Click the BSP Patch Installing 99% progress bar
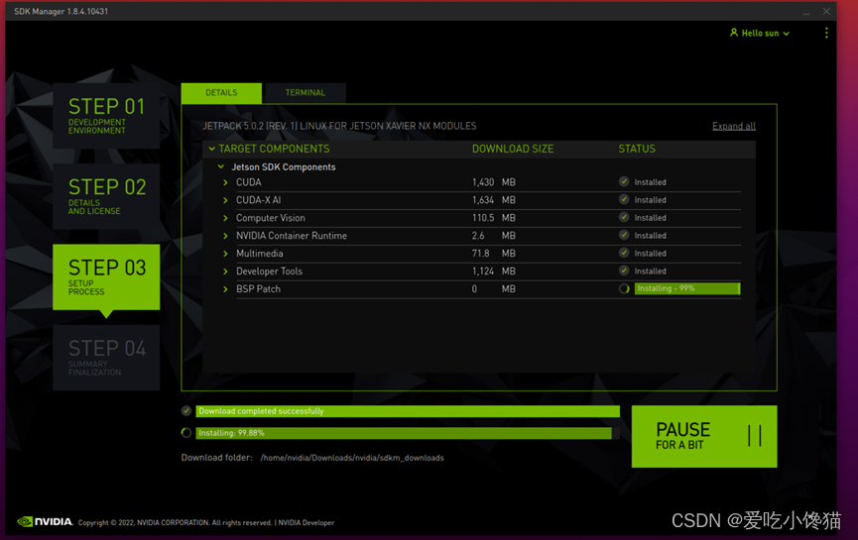This screenshot has width=858, height=540. tap(687, 288)
